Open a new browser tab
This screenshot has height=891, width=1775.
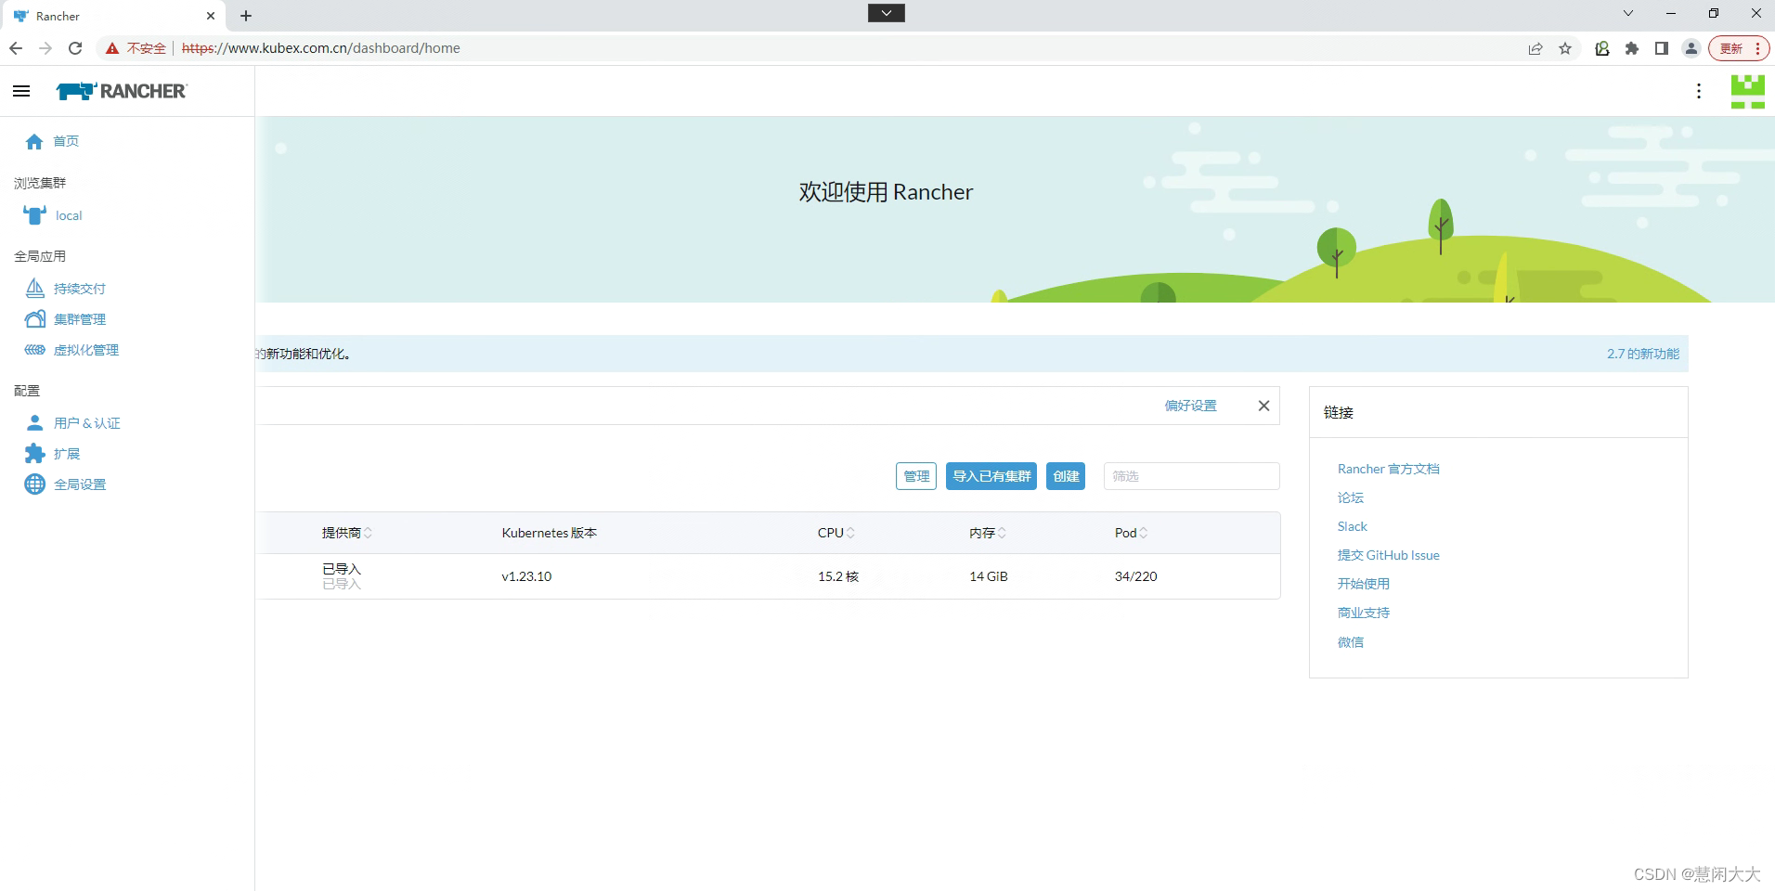coord(246,16)
